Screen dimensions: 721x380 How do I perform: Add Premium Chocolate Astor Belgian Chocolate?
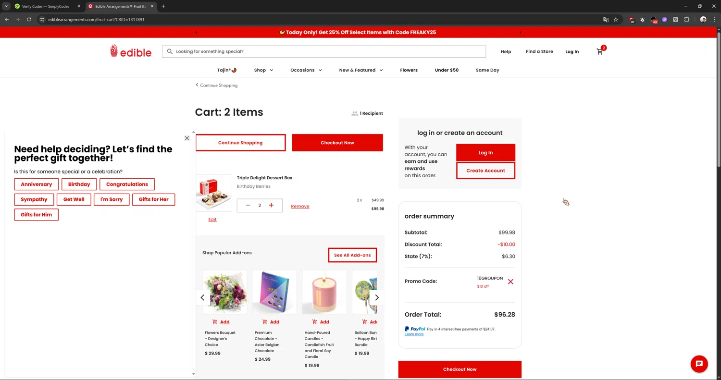click(x=271, y=322)
